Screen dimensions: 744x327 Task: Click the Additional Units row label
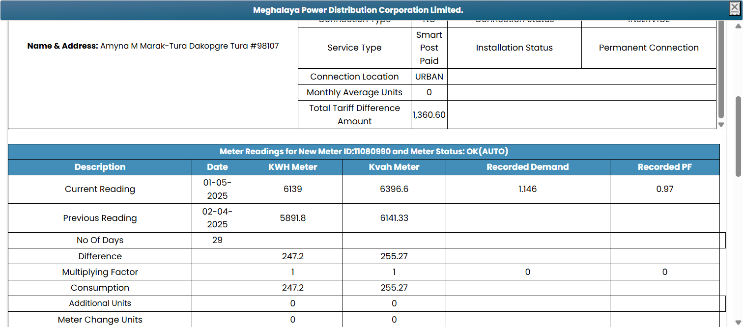click(x=100, y=303)
